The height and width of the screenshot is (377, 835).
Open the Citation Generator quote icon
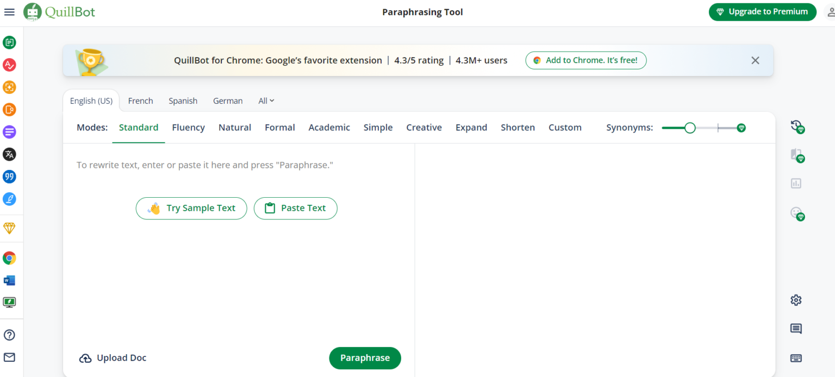9,177
